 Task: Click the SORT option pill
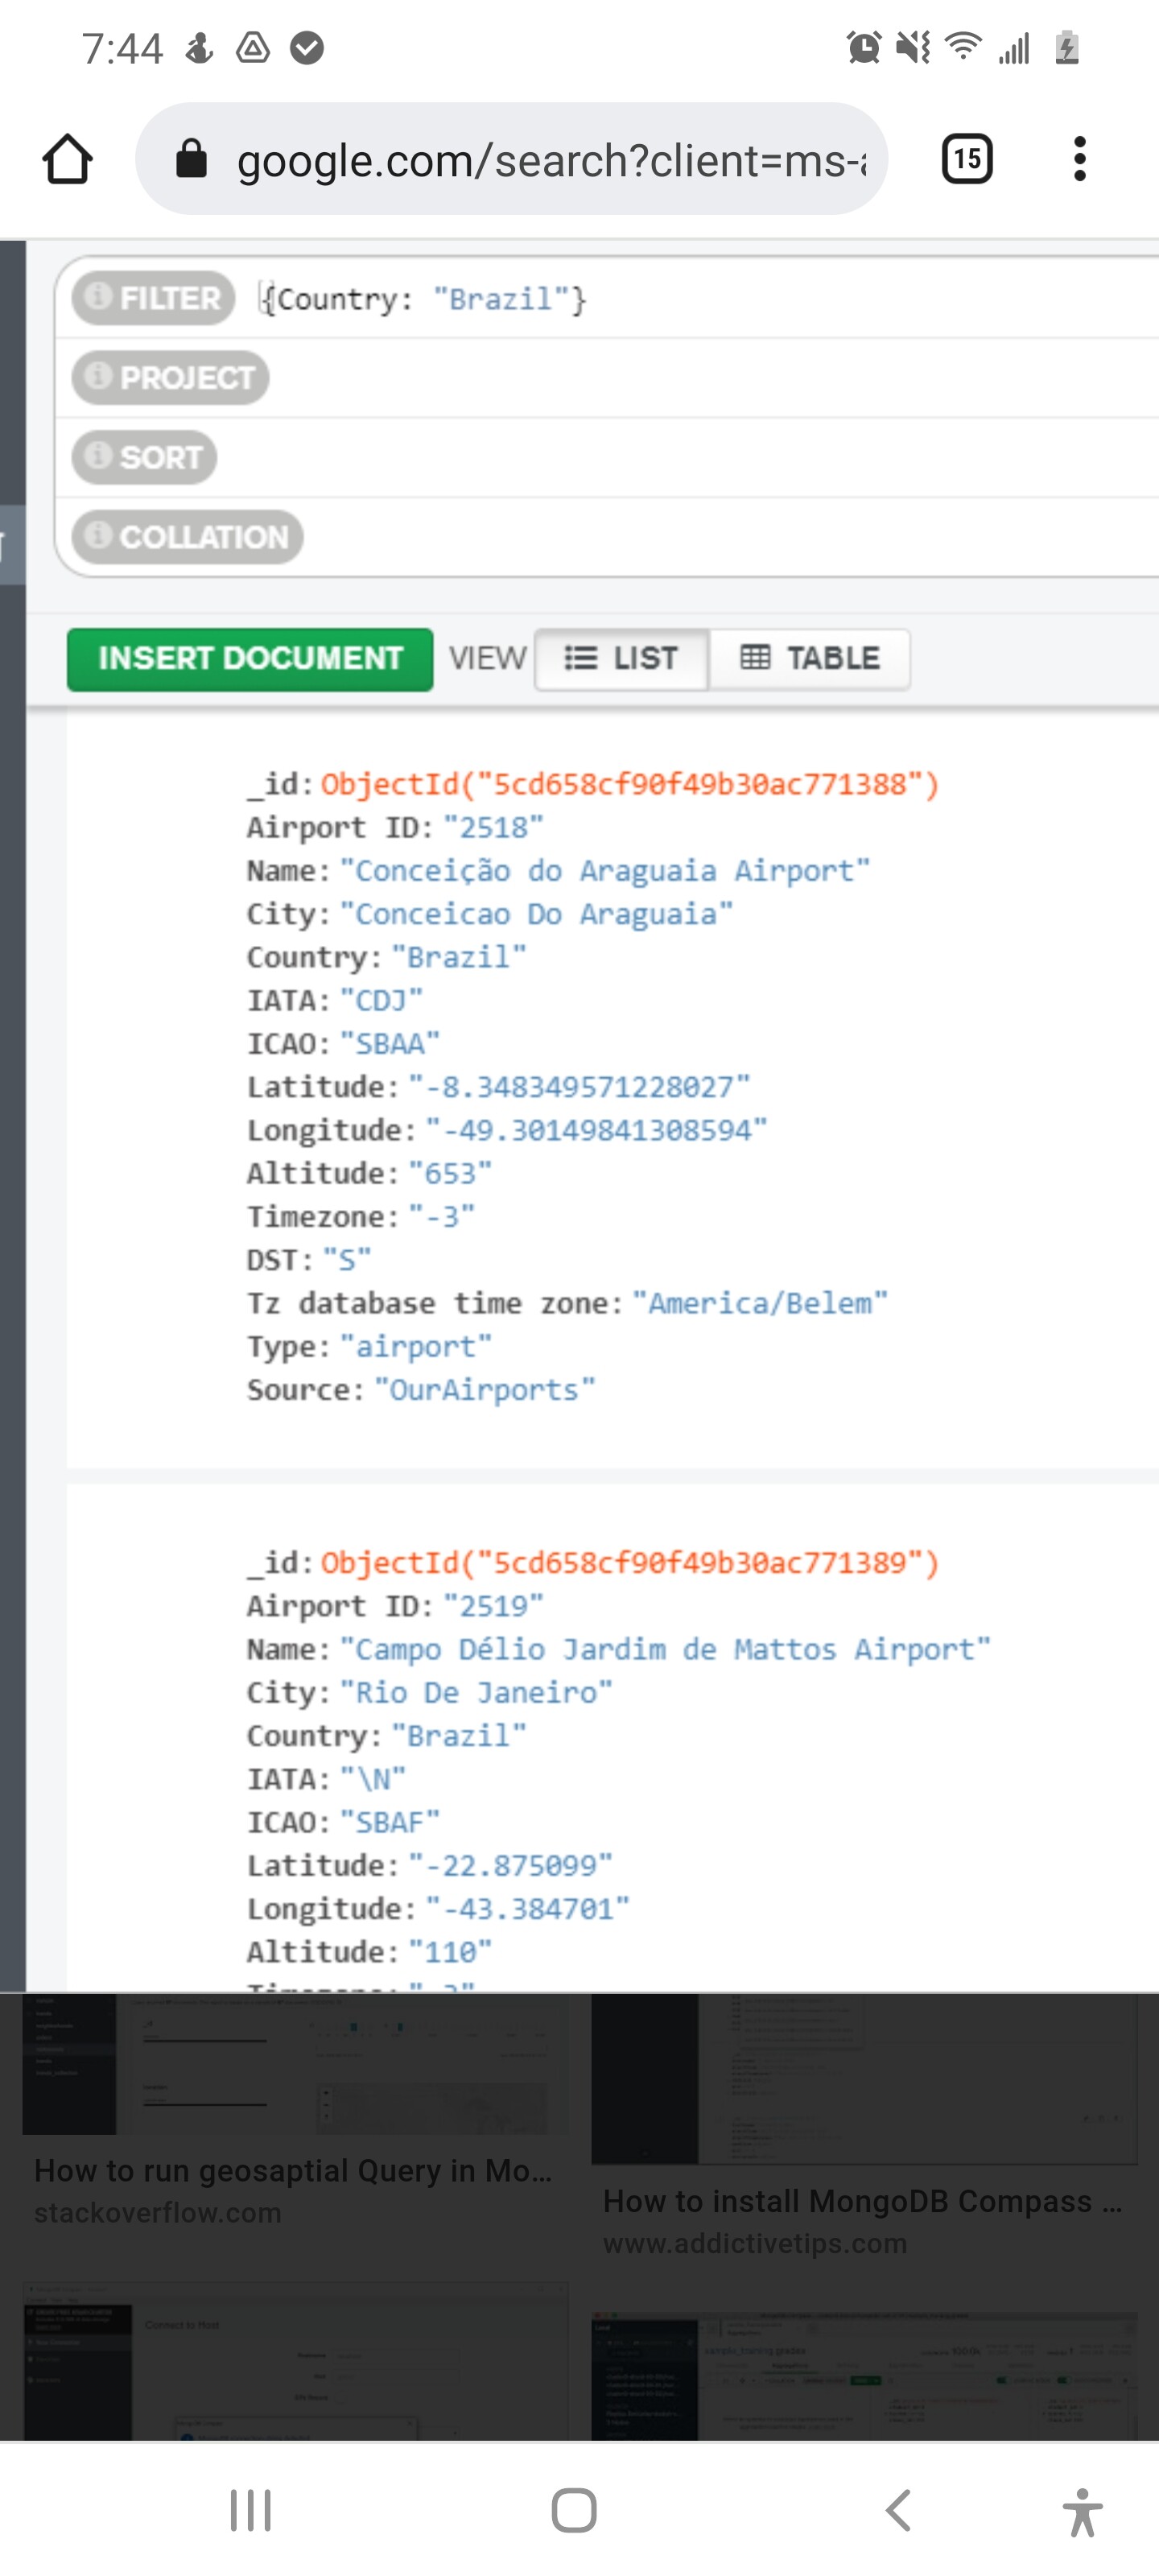tap(144, 457)
